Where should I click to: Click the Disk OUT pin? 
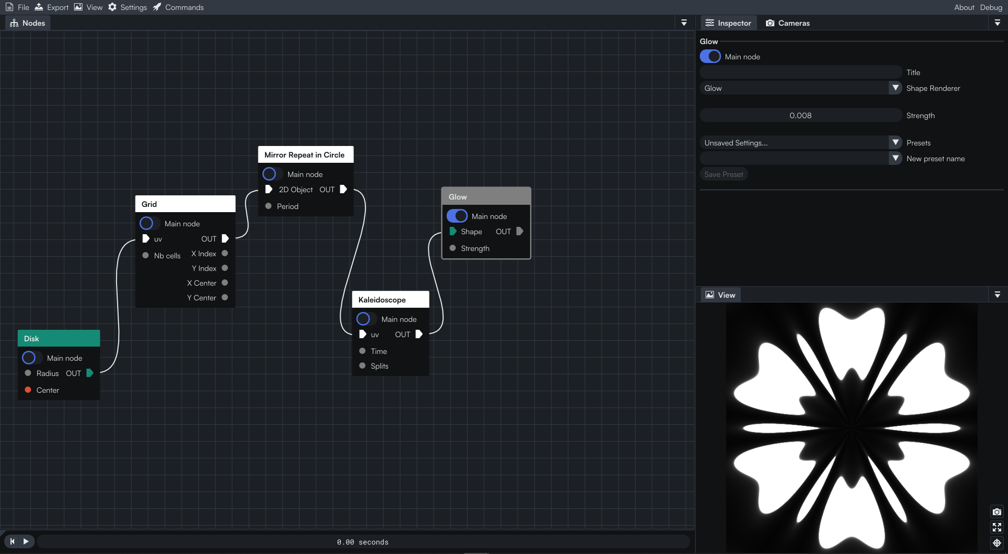(x=90, y=373)
